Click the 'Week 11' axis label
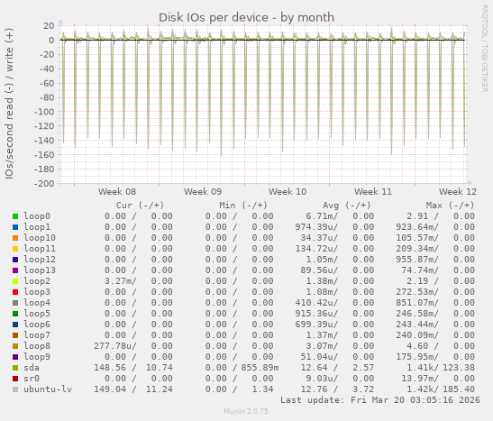 (373, 192)
